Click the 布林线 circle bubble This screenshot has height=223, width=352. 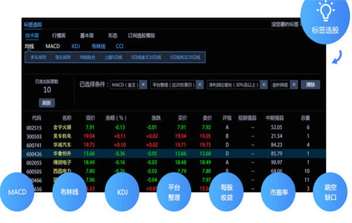(x=70, y=192)
